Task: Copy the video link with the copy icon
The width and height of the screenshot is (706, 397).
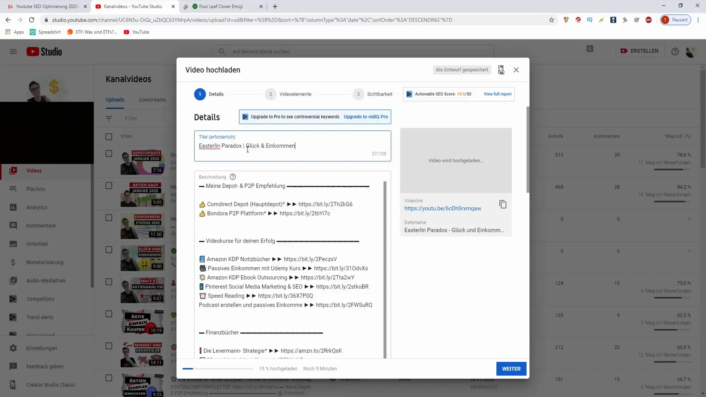Action: point(503,204)
